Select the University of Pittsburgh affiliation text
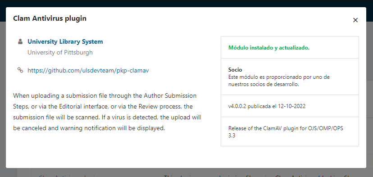Viewport: 373px width, 177px height. (x=60, y=52)
